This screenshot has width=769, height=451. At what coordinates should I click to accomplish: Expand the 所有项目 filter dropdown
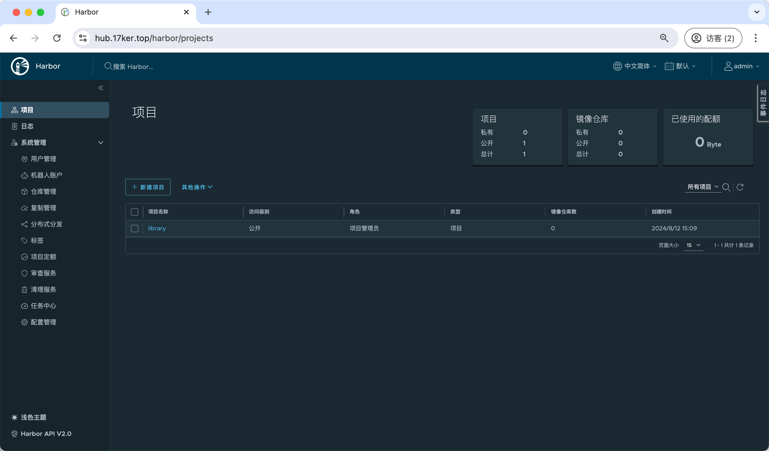click(x=702, y=187)
